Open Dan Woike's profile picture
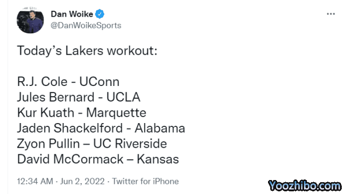The height and width of the screenshot is (194, 345). pyautogui.click(x=30, y=20)
